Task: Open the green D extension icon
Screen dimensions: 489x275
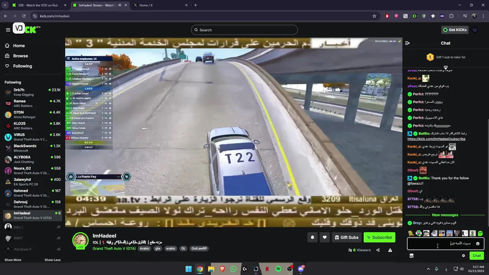Action: click(415, 16)
